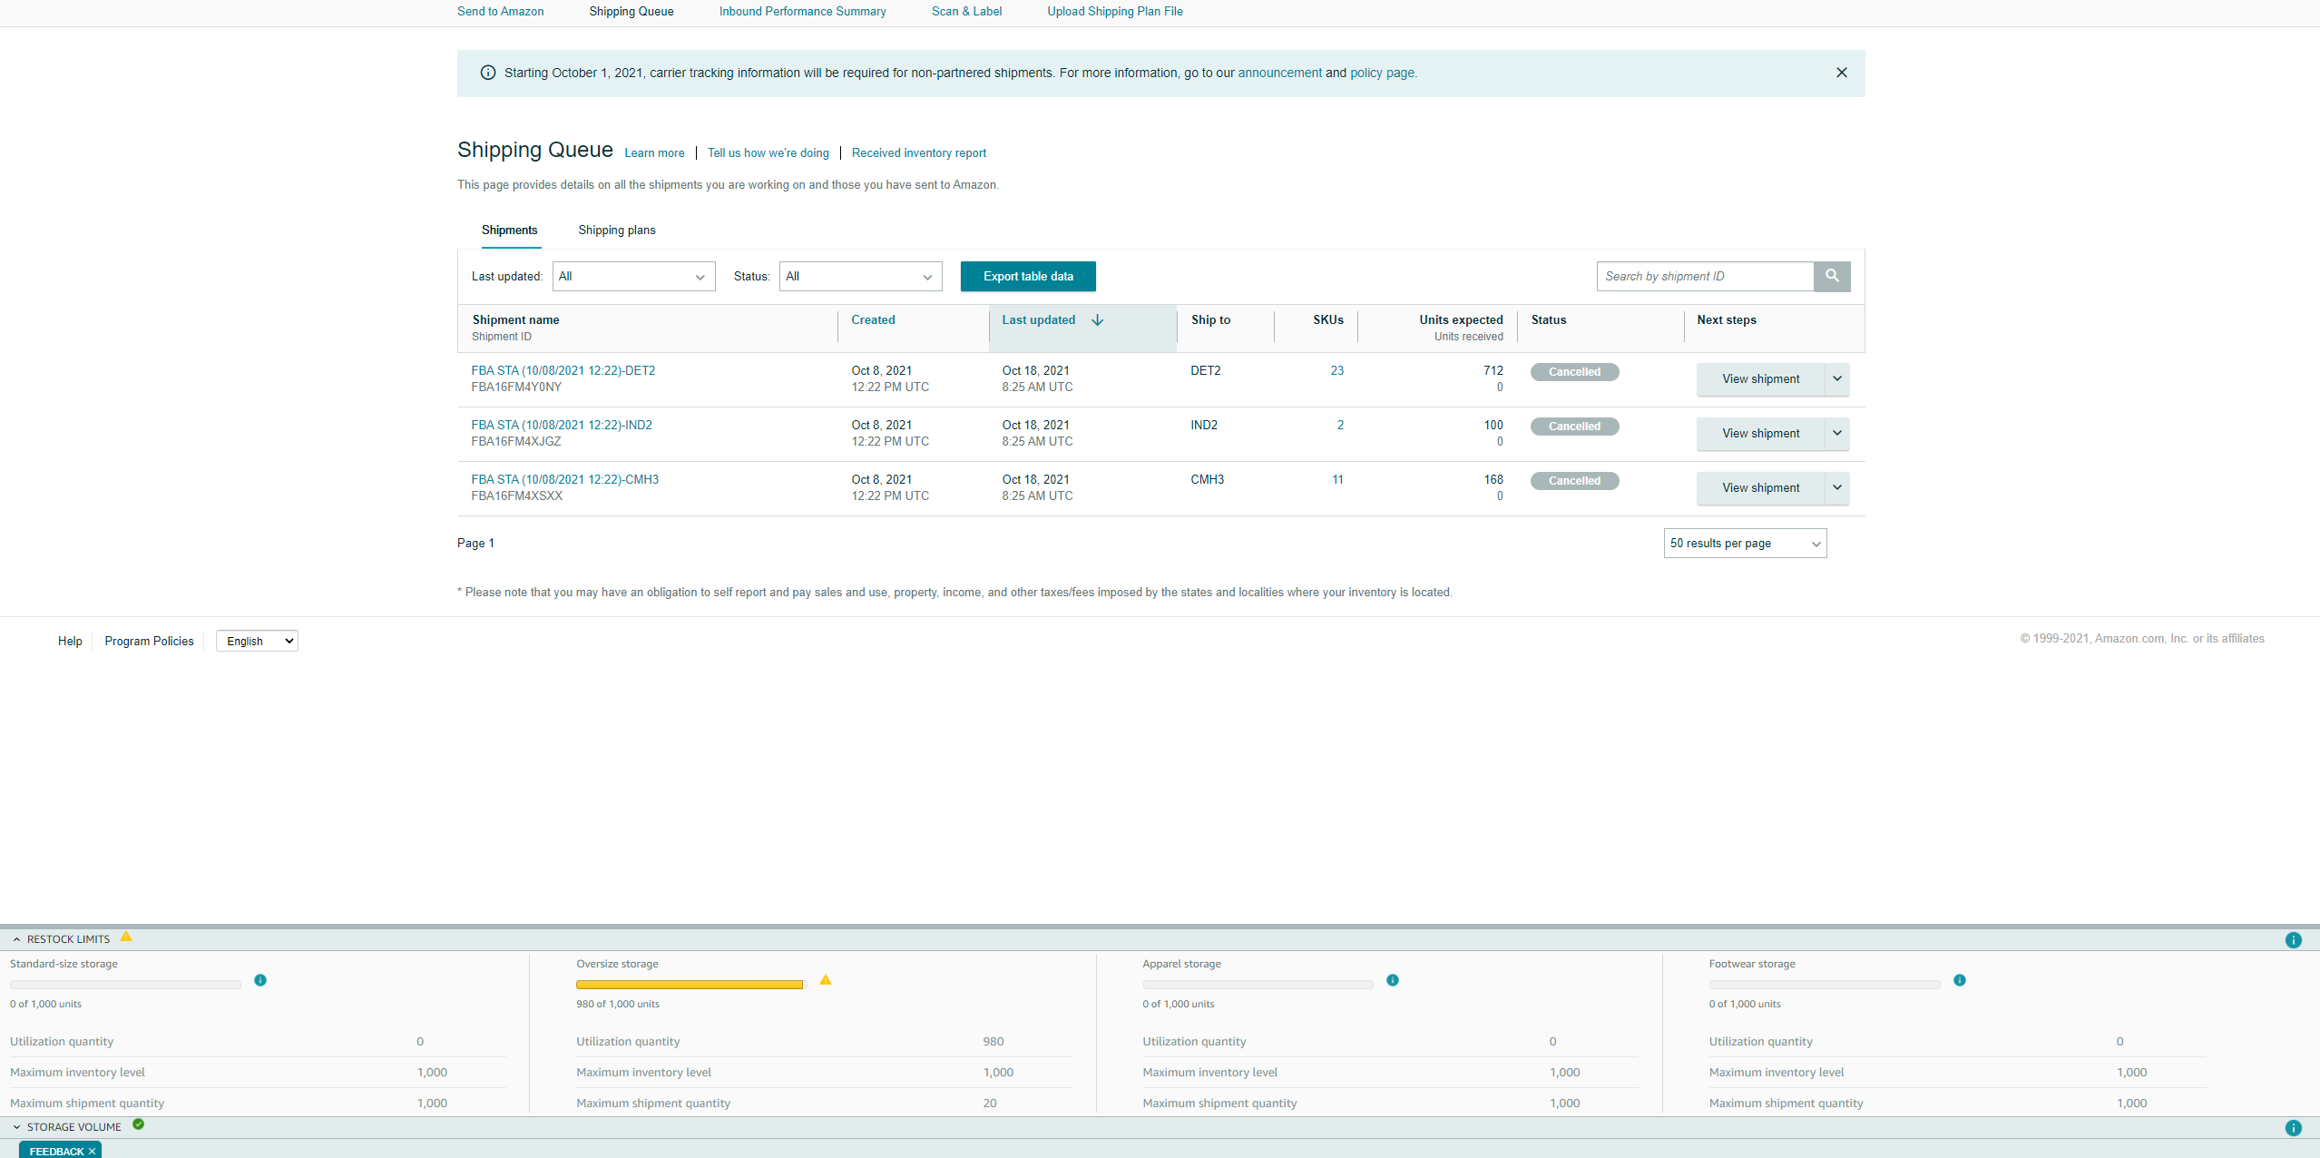Click the Learn more link
This screenshot has height=1158, width=2320.
point(654,153)
